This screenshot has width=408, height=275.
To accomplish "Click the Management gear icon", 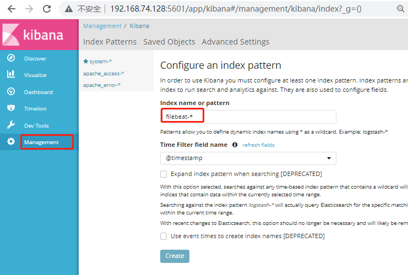I will pos(11,142).
